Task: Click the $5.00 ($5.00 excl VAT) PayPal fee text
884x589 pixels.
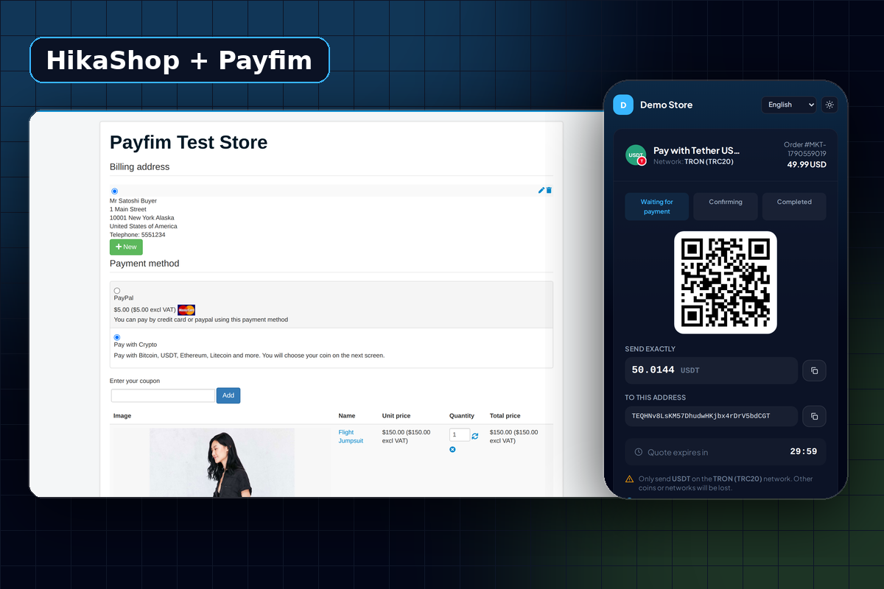Action: [145, 310]
